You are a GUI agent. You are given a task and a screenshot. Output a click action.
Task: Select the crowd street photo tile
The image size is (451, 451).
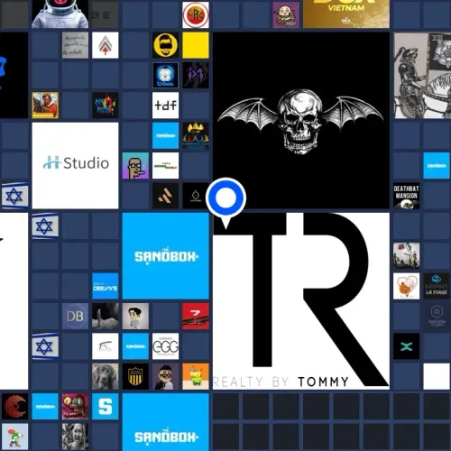tap(407, 256)
